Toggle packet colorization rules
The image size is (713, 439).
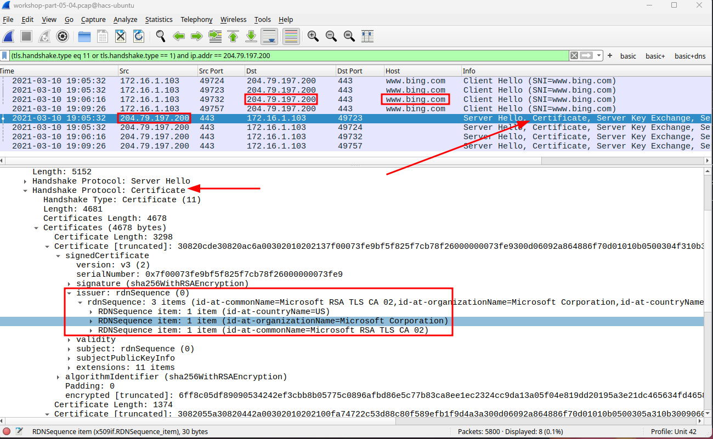(x=291, y=37)
